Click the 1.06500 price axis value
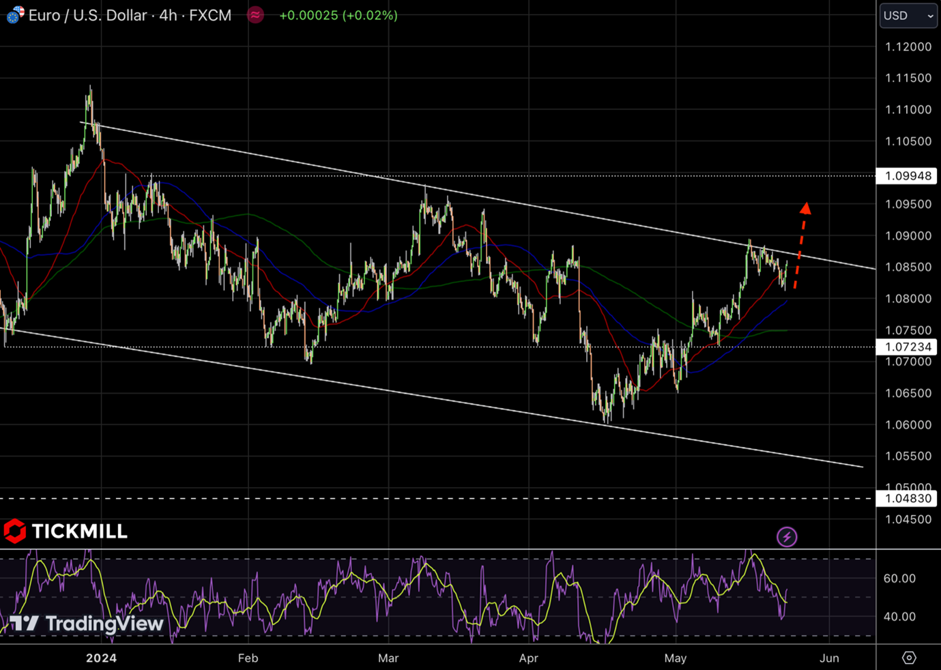This screenshot has width=941, height=670. pos(908,393)
